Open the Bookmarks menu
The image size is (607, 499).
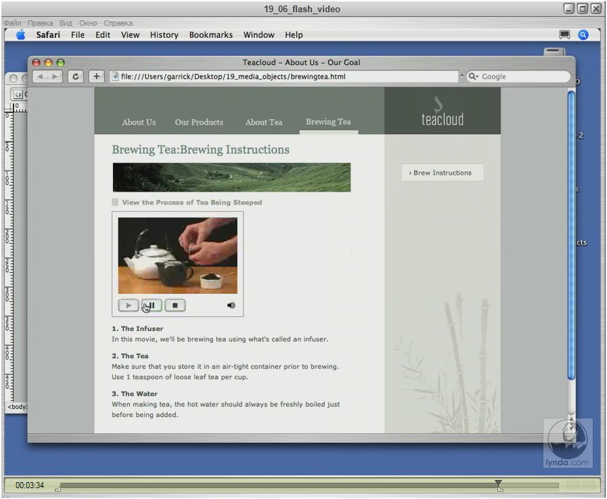[211, 35]
